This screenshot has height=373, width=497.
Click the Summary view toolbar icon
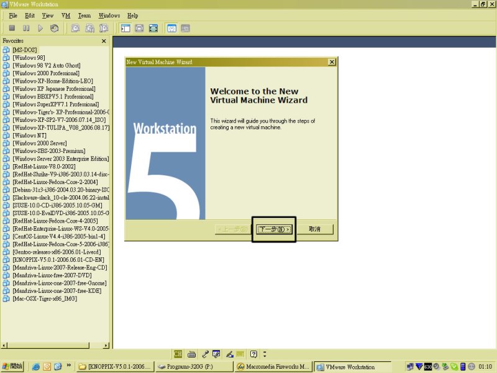point(171,28)
